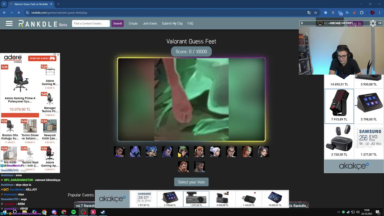Image resolution: width=384 pixels, height=216 pixels.
Task: Select the Neon agent portrait
Action: (x=151, y=151)
